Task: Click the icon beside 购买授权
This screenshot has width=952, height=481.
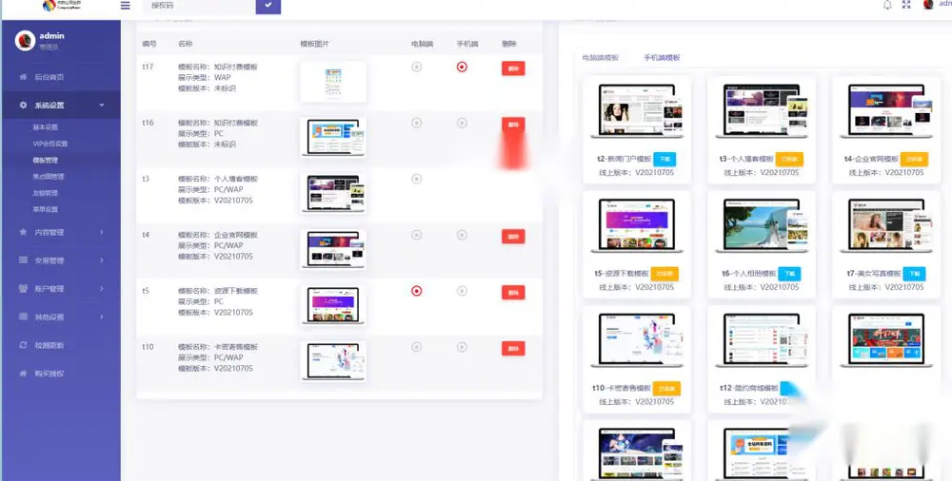Action: (x=23, y=373)
